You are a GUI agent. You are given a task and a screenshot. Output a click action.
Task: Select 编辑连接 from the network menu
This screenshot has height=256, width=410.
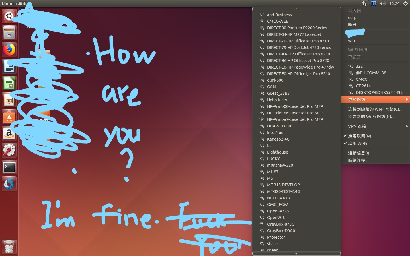point(358,160)
